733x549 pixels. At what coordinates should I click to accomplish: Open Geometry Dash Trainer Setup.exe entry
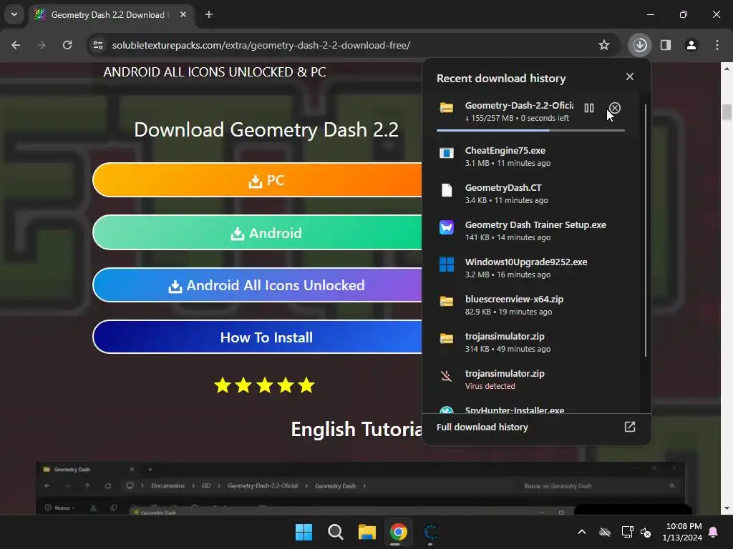530,231
